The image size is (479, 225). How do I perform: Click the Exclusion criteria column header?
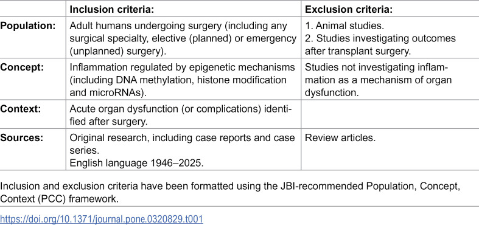[x=349, y=10]
